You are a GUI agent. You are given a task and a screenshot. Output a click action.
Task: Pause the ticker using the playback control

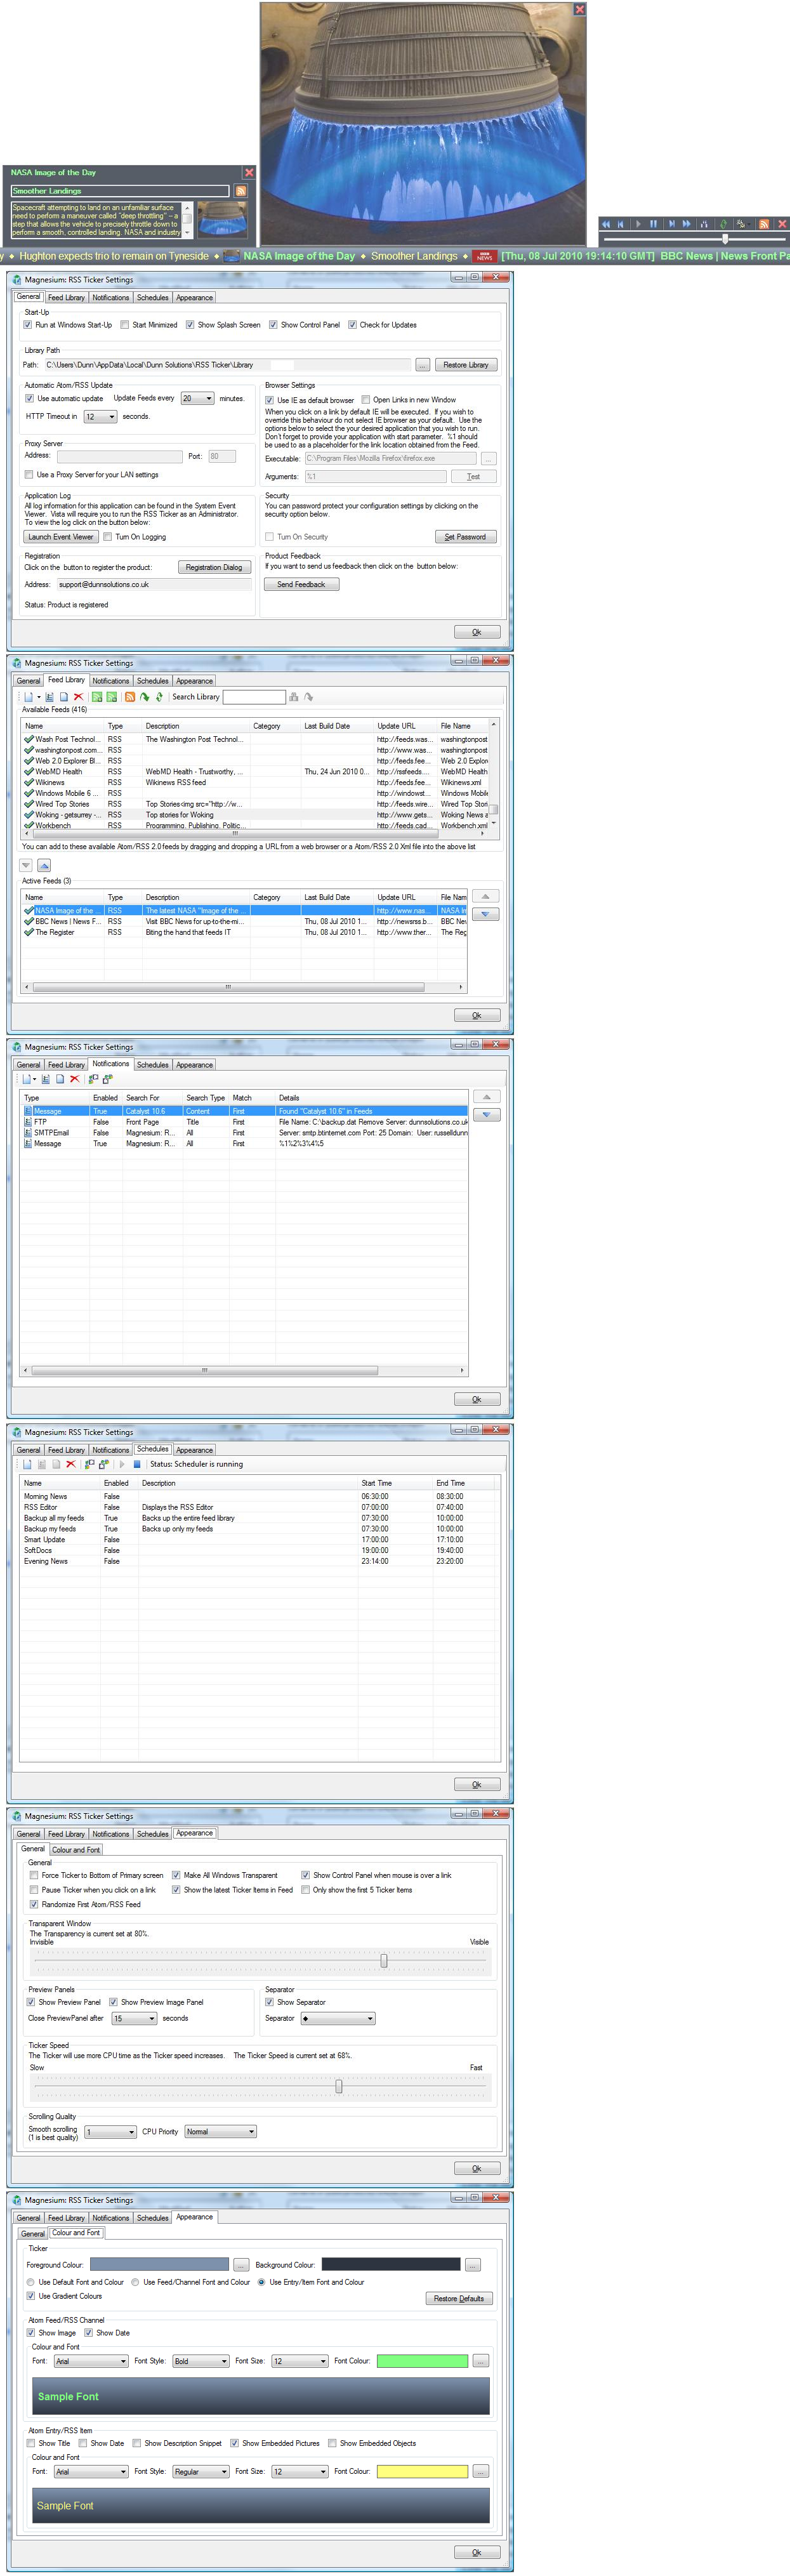653,224
